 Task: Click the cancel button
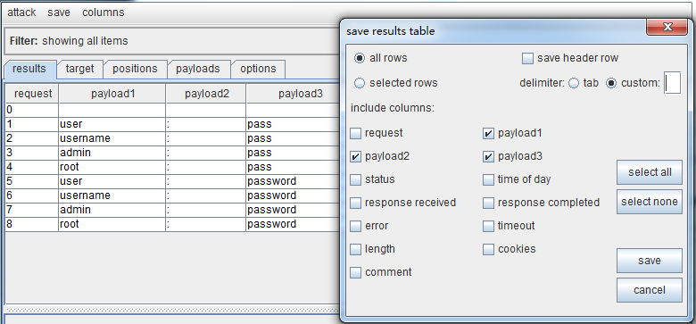point(650,290)
